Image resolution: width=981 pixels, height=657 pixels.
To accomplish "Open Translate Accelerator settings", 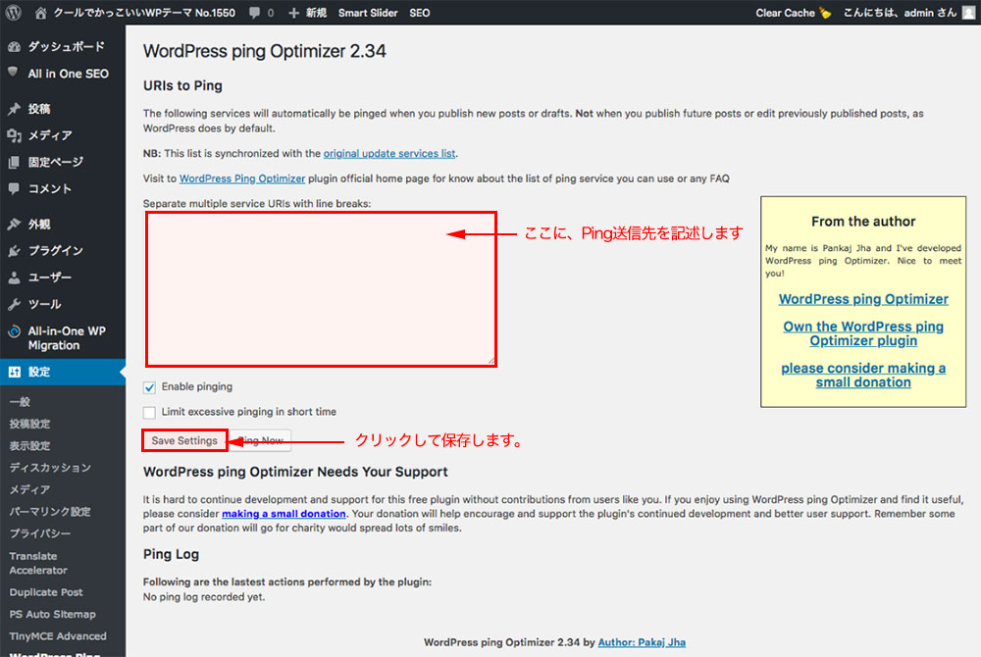I will pos(39,563).
